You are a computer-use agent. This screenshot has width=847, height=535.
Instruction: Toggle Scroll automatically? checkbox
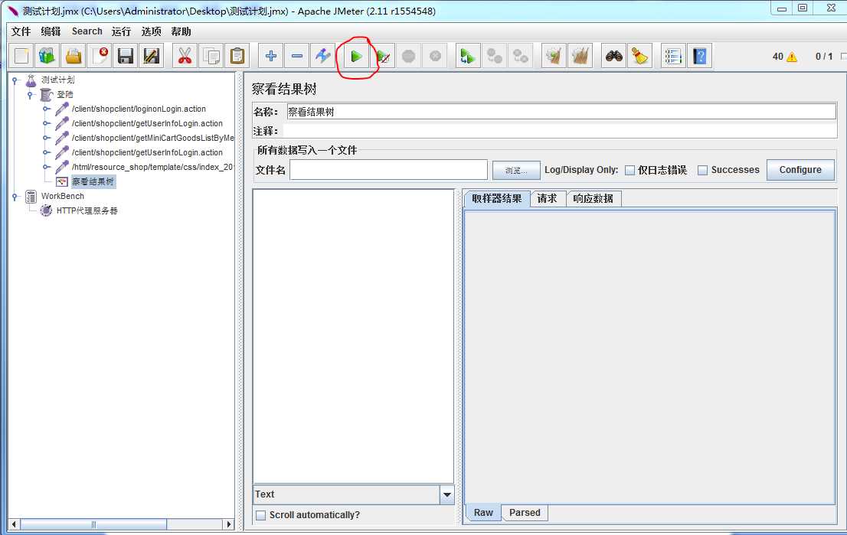pyautogui.click(x=260, y=515)
